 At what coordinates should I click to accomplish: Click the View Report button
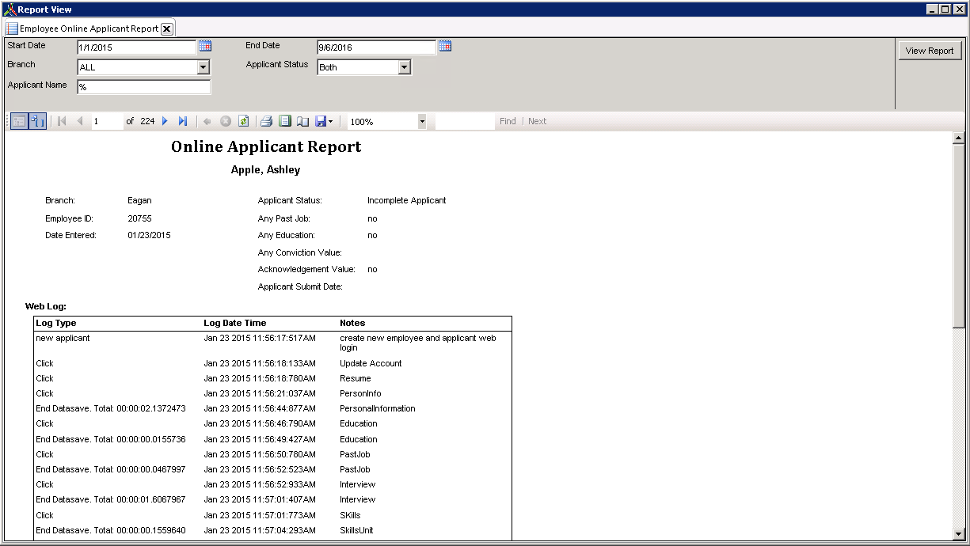click(x=930, y=50)
